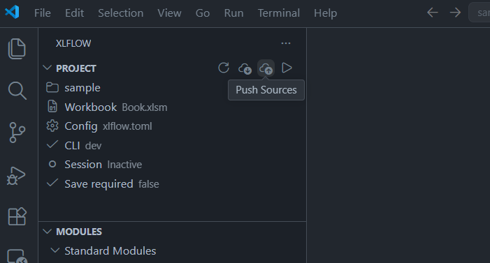Screen dimensions: 490x263
Task: Open Run and Debug view
Action: 16,176
